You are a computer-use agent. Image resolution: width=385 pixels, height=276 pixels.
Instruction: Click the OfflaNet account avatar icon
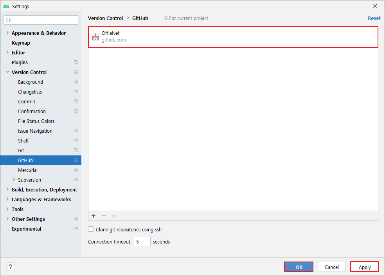click(x=95, y=37)
